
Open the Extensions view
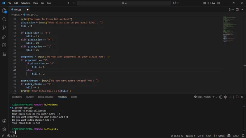(x=4, y=45)
